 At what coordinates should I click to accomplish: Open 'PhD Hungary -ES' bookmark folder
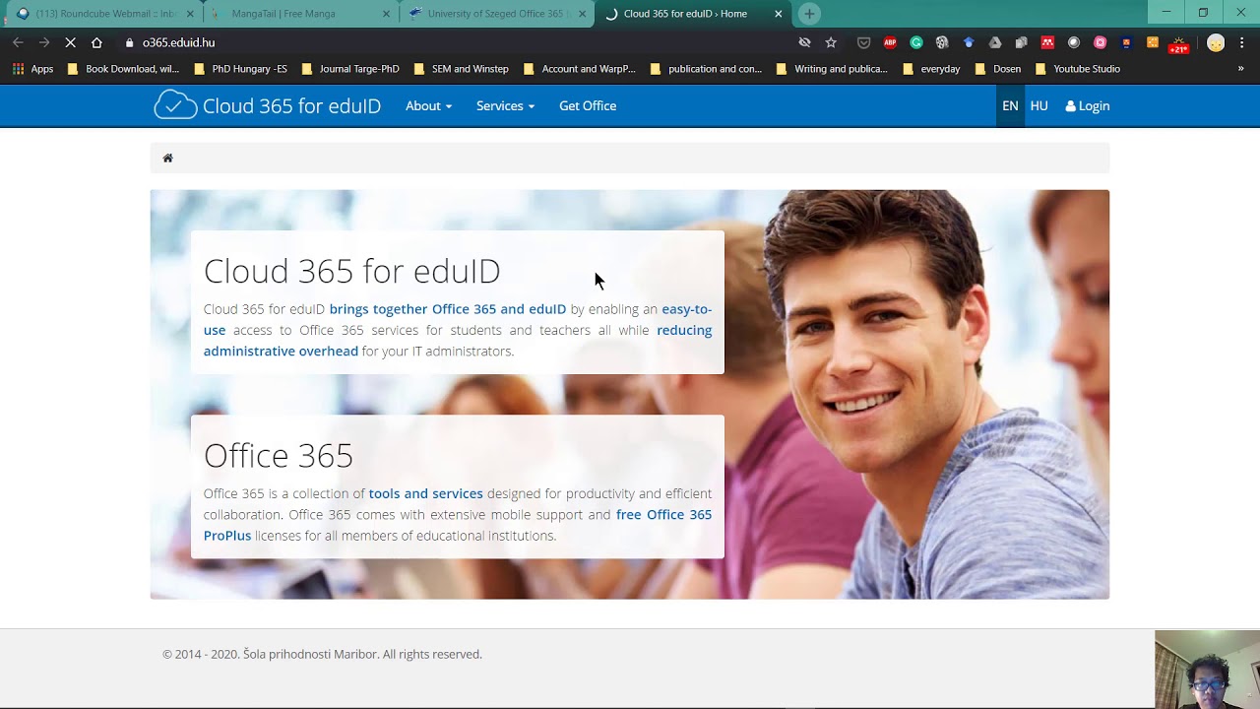(x=241, y=69)
